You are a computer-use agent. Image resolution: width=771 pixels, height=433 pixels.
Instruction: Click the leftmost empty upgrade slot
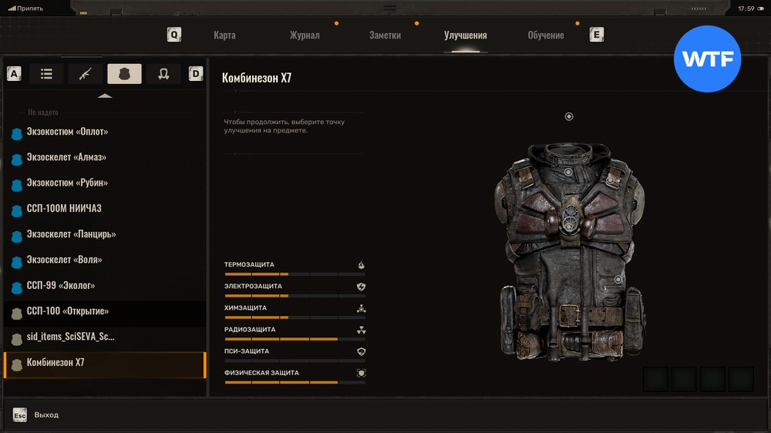tap(656, 379)
